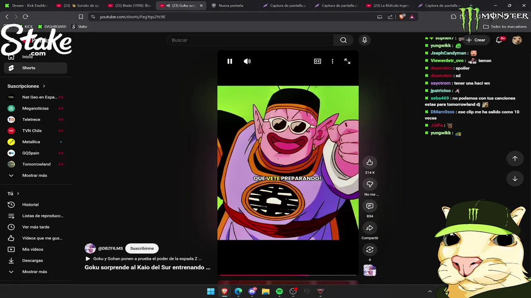Open the Nat Geo en España subscription

pos(35,97)
